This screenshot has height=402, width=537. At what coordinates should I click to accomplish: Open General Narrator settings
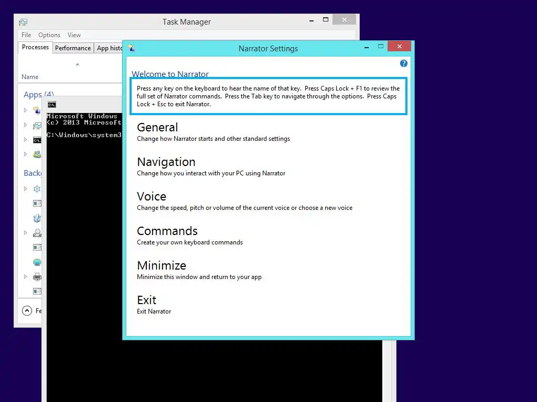pos(213,132)
